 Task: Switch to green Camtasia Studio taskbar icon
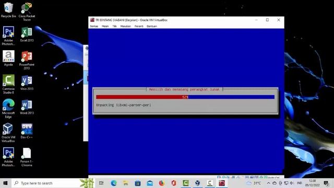[x=186, y=183]
